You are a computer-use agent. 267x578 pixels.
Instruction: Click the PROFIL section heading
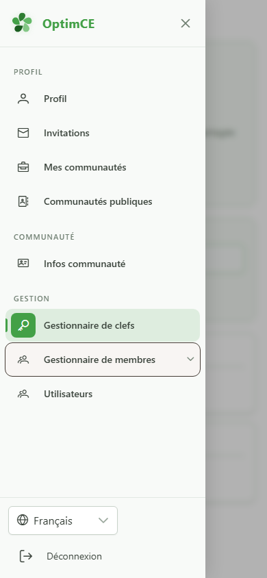[x=28, y=72]
